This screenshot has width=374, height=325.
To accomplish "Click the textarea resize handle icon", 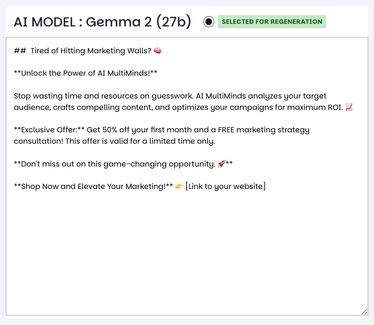I will click(364, 312).
